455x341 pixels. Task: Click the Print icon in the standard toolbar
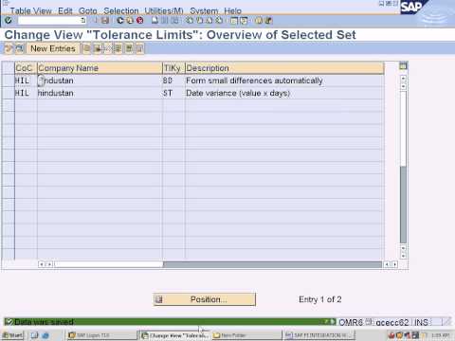[155, 21]
